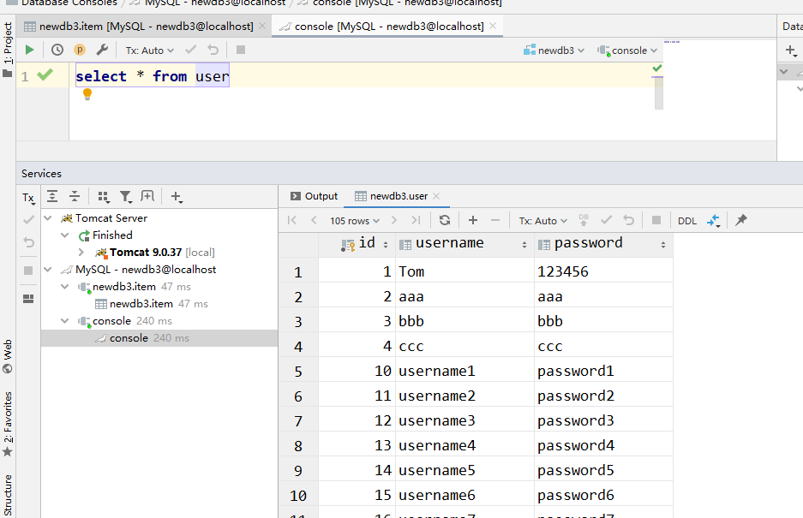The height and width of the screenshot is (518, 803).
Task: Click the editor toolbar rollback arrow
Action: pos(213,50)
